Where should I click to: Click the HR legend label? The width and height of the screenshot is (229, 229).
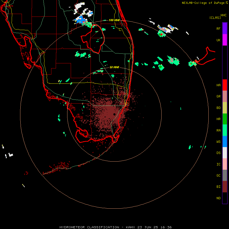(218, 119)
